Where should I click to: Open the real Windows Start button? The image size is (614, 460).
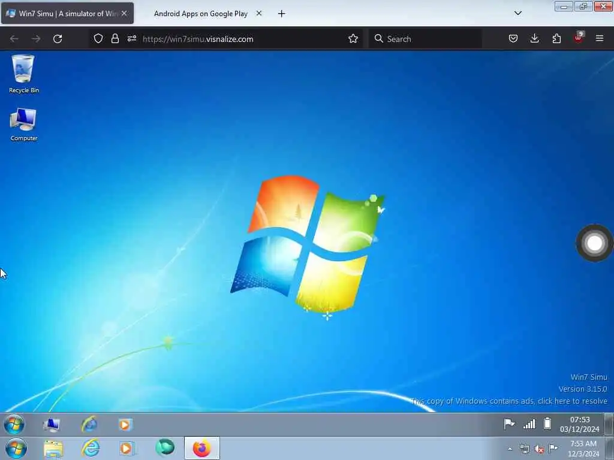point(16,449)
